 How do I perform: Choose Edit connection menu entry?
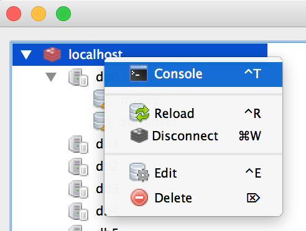tap(193, 173)
